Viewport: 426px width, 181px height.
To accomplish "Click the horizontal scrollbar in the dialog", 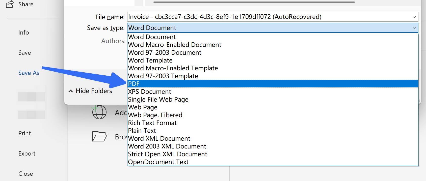I will click(254, 2).
